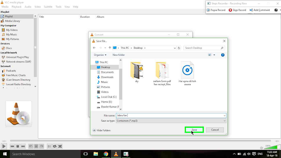Open Task View on taskbar
This screenshot has width=281, height=158.
click(86, 154)
